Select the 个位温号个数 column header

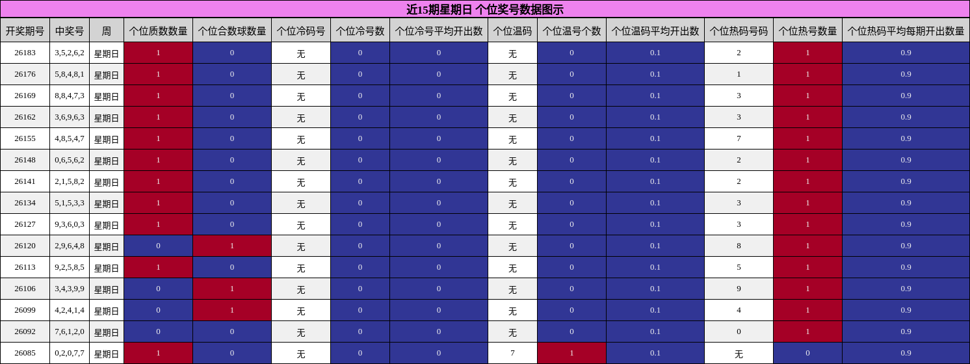click(x=571, y=31)
